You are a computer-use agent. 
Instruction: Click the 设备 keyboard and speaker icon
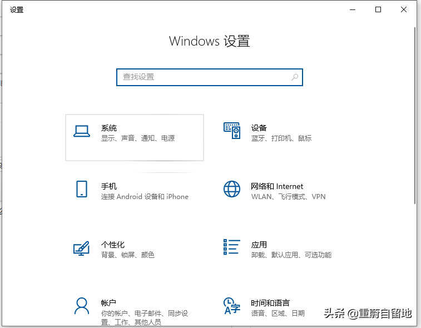[x=231, y=131]
